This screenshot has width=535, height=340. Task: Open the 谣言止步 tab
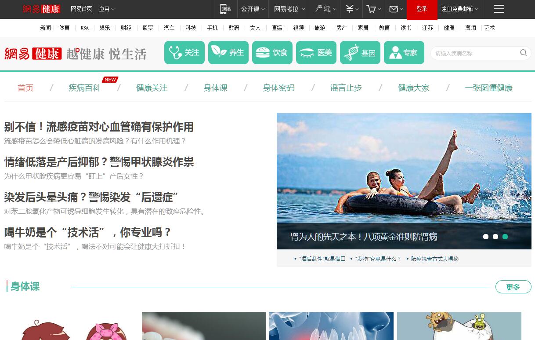tap(346, 88)
